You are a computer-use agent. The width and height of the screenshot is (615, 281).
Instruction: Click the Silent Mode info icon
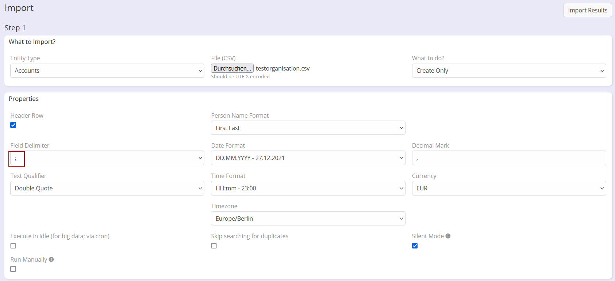pos(448,236)
